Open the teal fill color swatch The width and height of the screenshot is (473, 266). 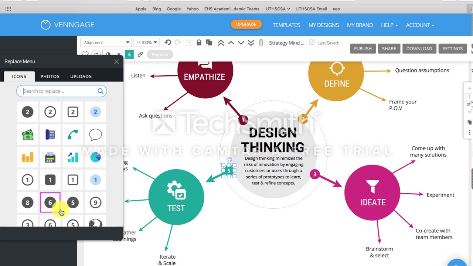click(129, 54)
